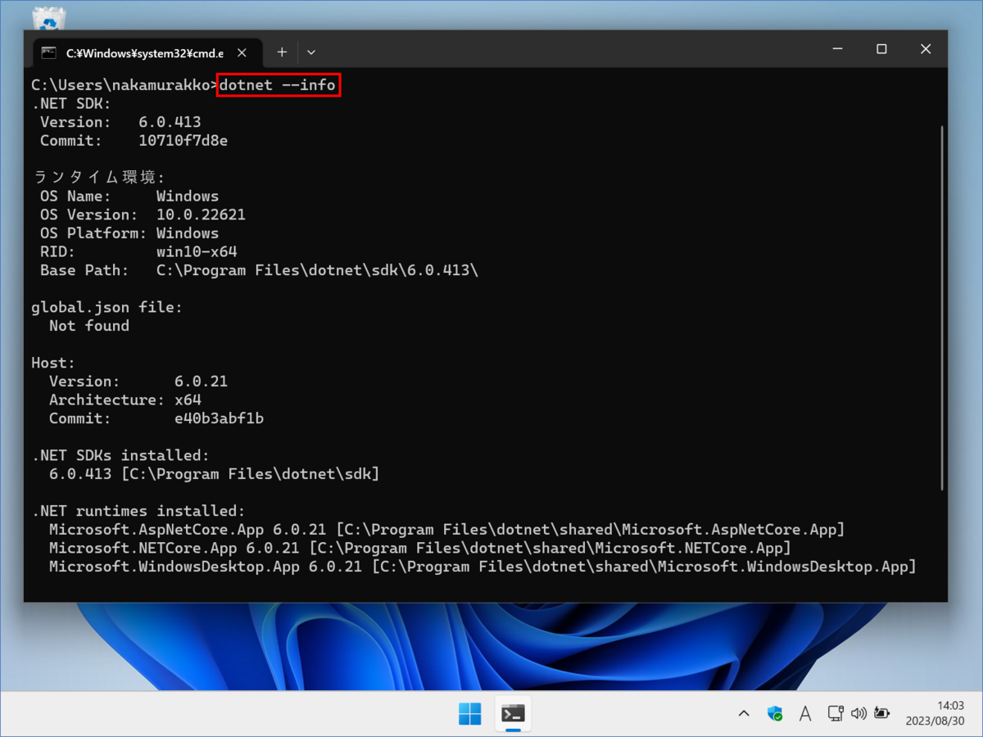983x737 pixels.
Task: Click the 'Commit: e40b3abf1b' line
Action: [156, 418]
